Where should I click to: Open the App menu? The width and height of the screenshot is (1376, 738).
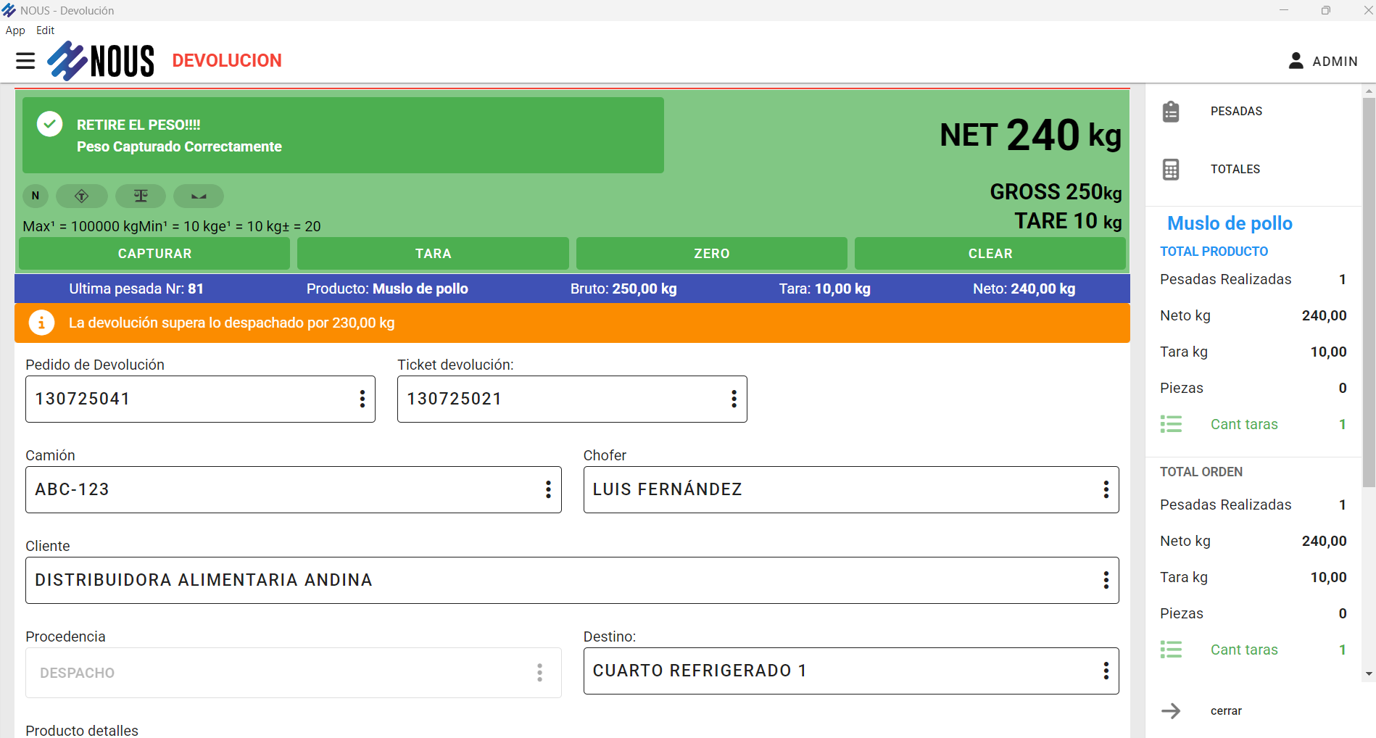(x=15, y=30)
